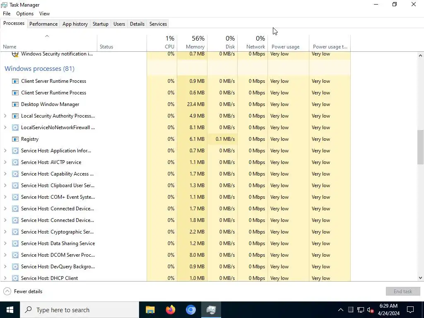Image resolution: width=424 pixels, height=318 pixels.
Task: Click the process list vertical scrollbar thumb
Action: tap(420, 147)
